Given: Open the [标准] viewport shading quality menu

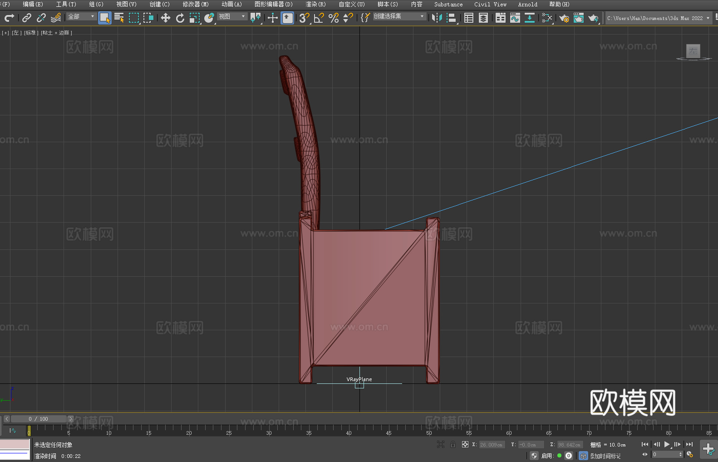Looking at the screenshot, I should (x=31, y=33).
